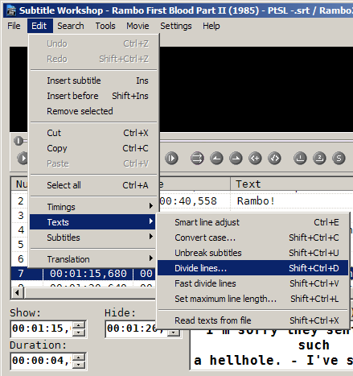This screenshot has width=353, height=376.
Task: Click the subtitle list's left scroll arrow
Action: tap(18, 292)
